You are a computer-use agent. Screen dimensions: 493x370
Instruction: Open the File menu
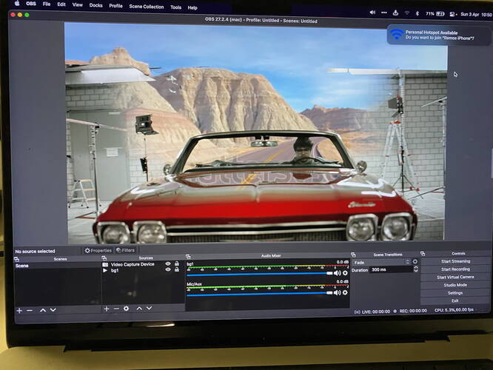(47, 4)
